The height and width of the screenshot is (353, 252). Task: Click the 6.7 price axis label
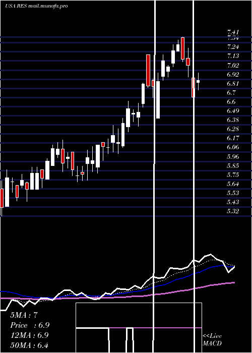coord(231,92)
